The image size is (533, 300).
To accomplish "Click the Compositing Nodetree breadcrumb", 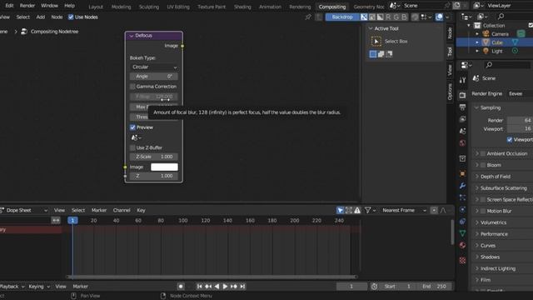I will point(54,32).
